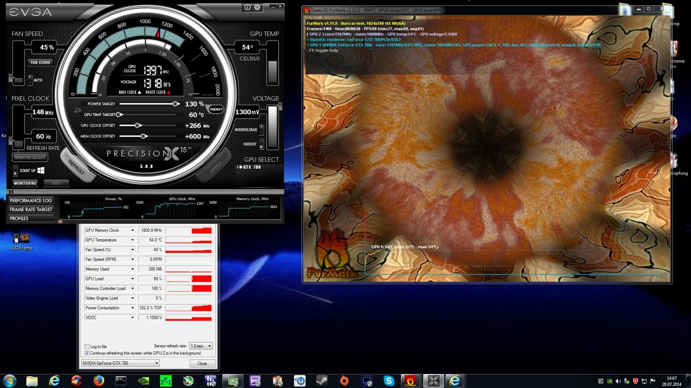Open GPU-Z taskbar icon
The image size is (691, 388).
tap(233, 381)
